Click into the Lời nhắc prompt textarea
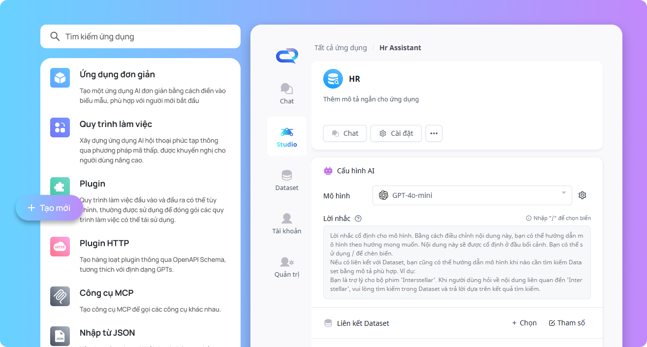This screenshot has width=647, height=347. [457, 262]
